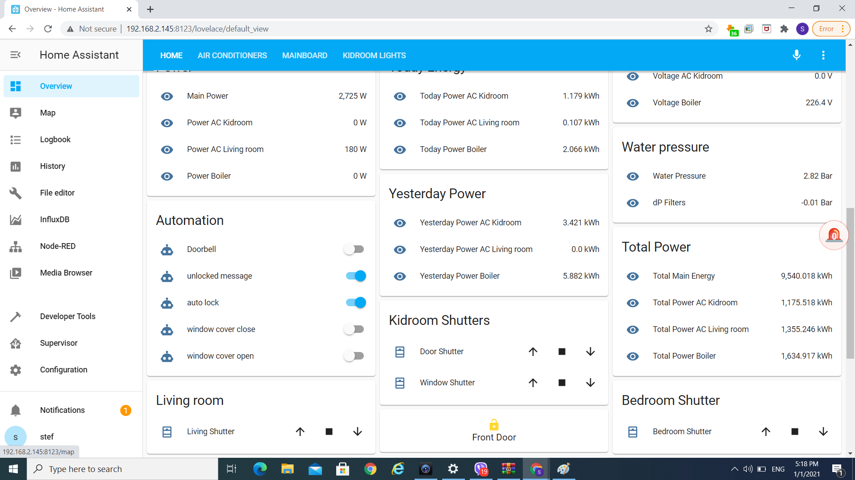Open browser extensions puzzle icon

pos(784,29)
